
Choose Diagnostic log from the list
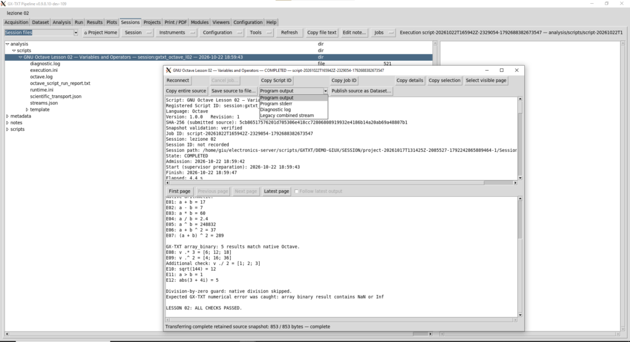(293, 109)
